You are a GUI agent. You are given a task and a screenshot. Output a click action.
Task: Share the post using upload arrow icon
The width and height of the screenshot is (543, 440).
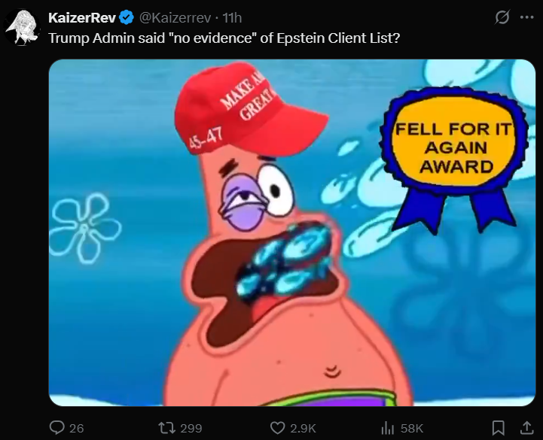point(526,427)
